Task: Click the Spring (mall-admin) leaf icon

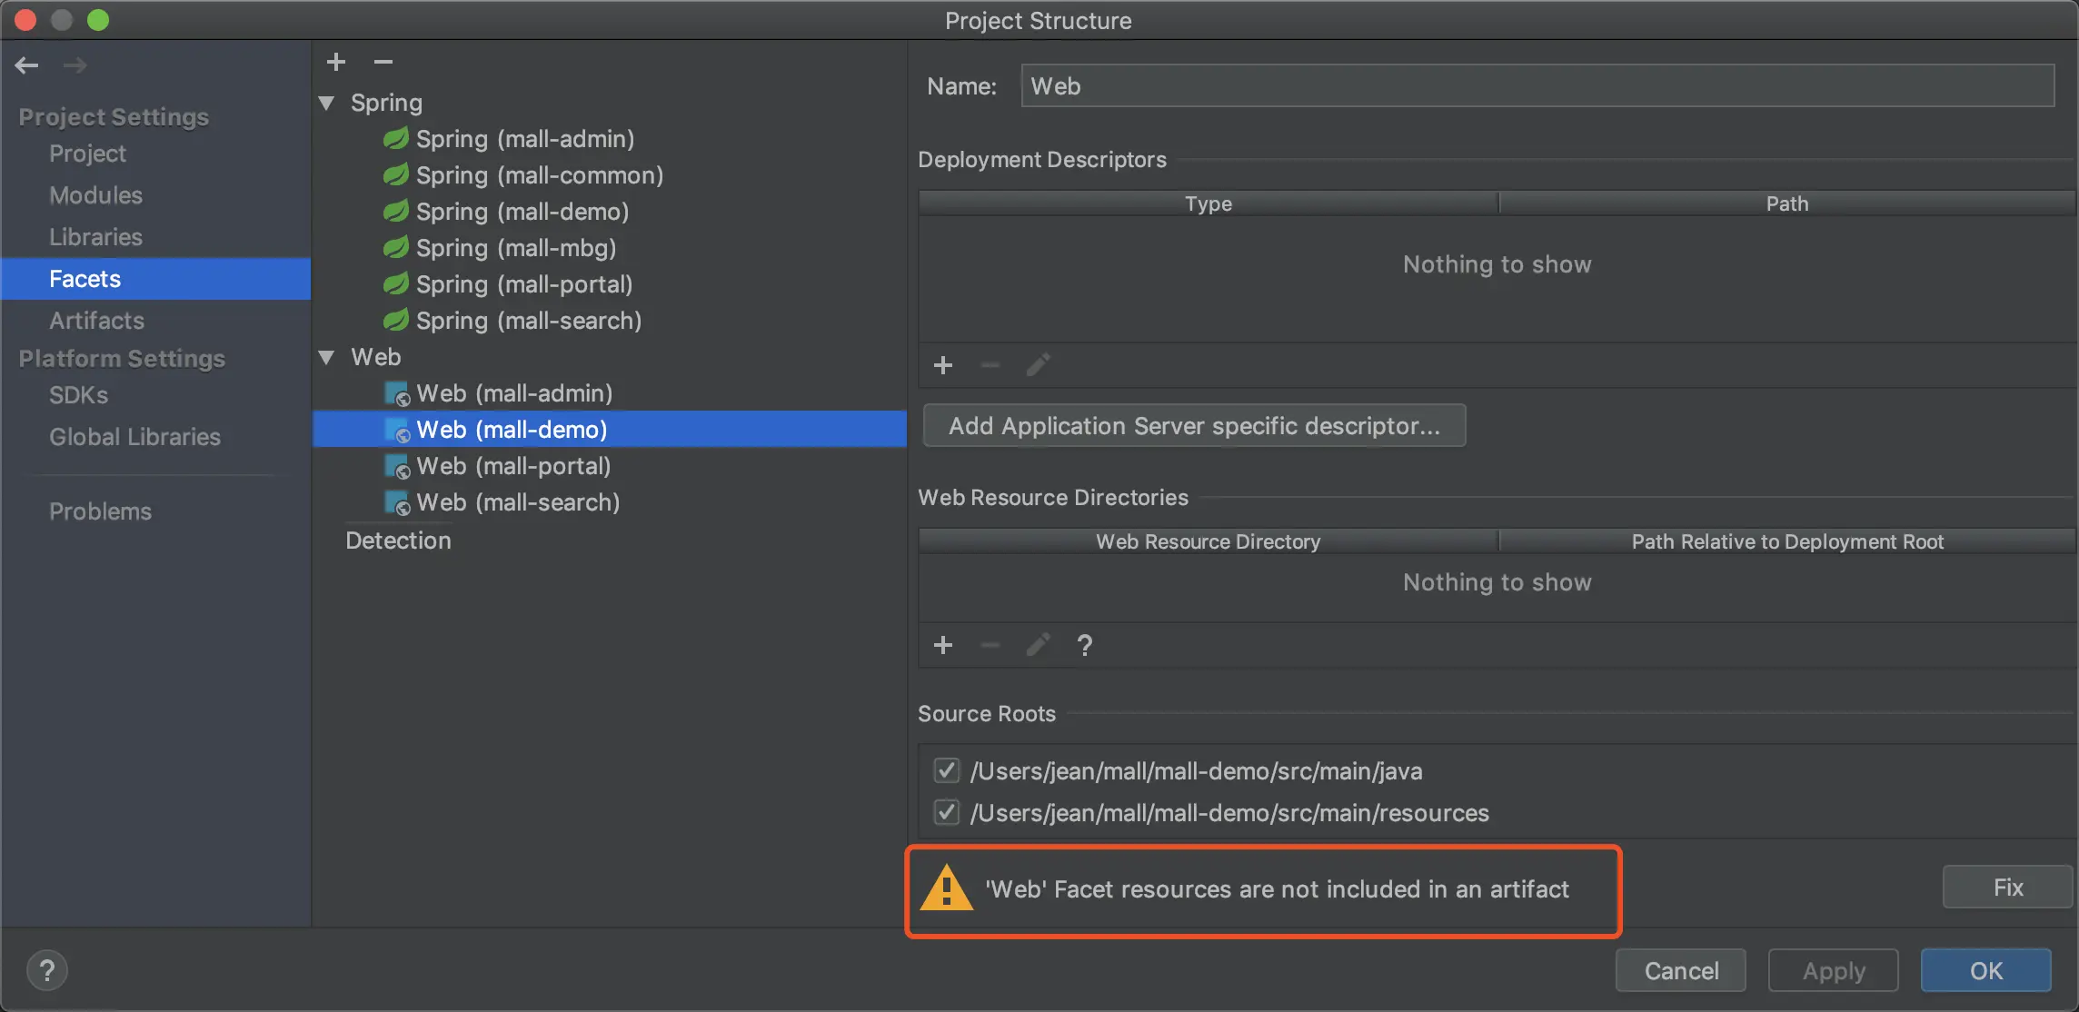Action: tap(396, 139)
